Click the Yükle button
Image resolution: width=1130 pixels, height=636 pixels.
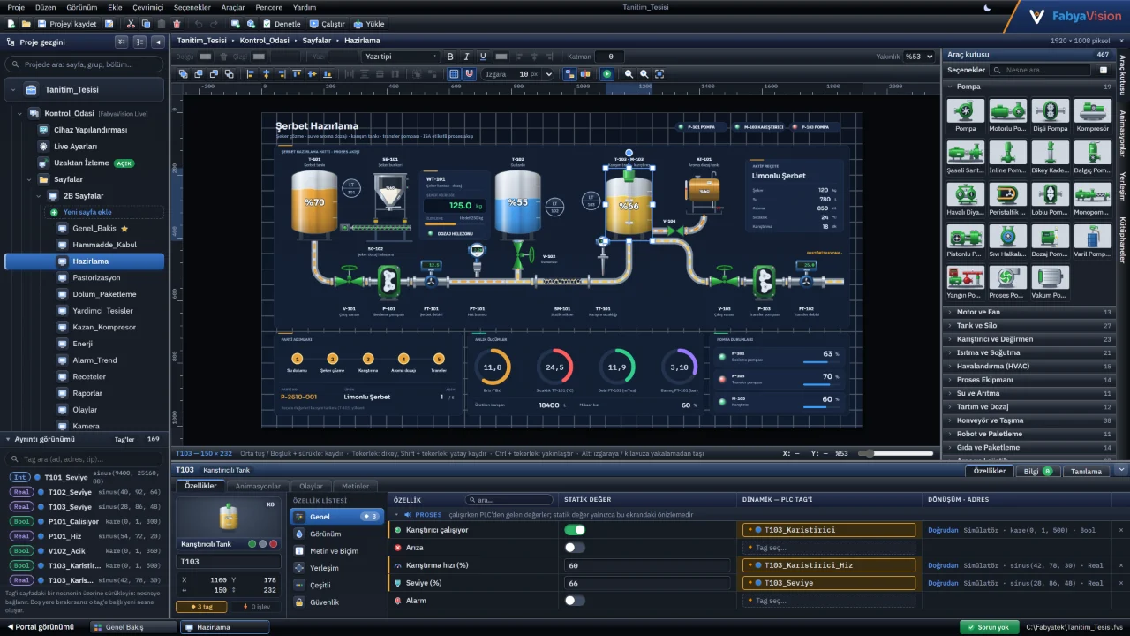369,24
